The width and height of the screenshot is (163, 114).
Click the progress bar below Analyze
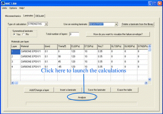81,104
